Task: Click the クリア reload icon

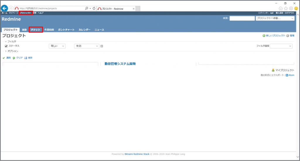Action: pyautogui.click(x=13, y=58)
